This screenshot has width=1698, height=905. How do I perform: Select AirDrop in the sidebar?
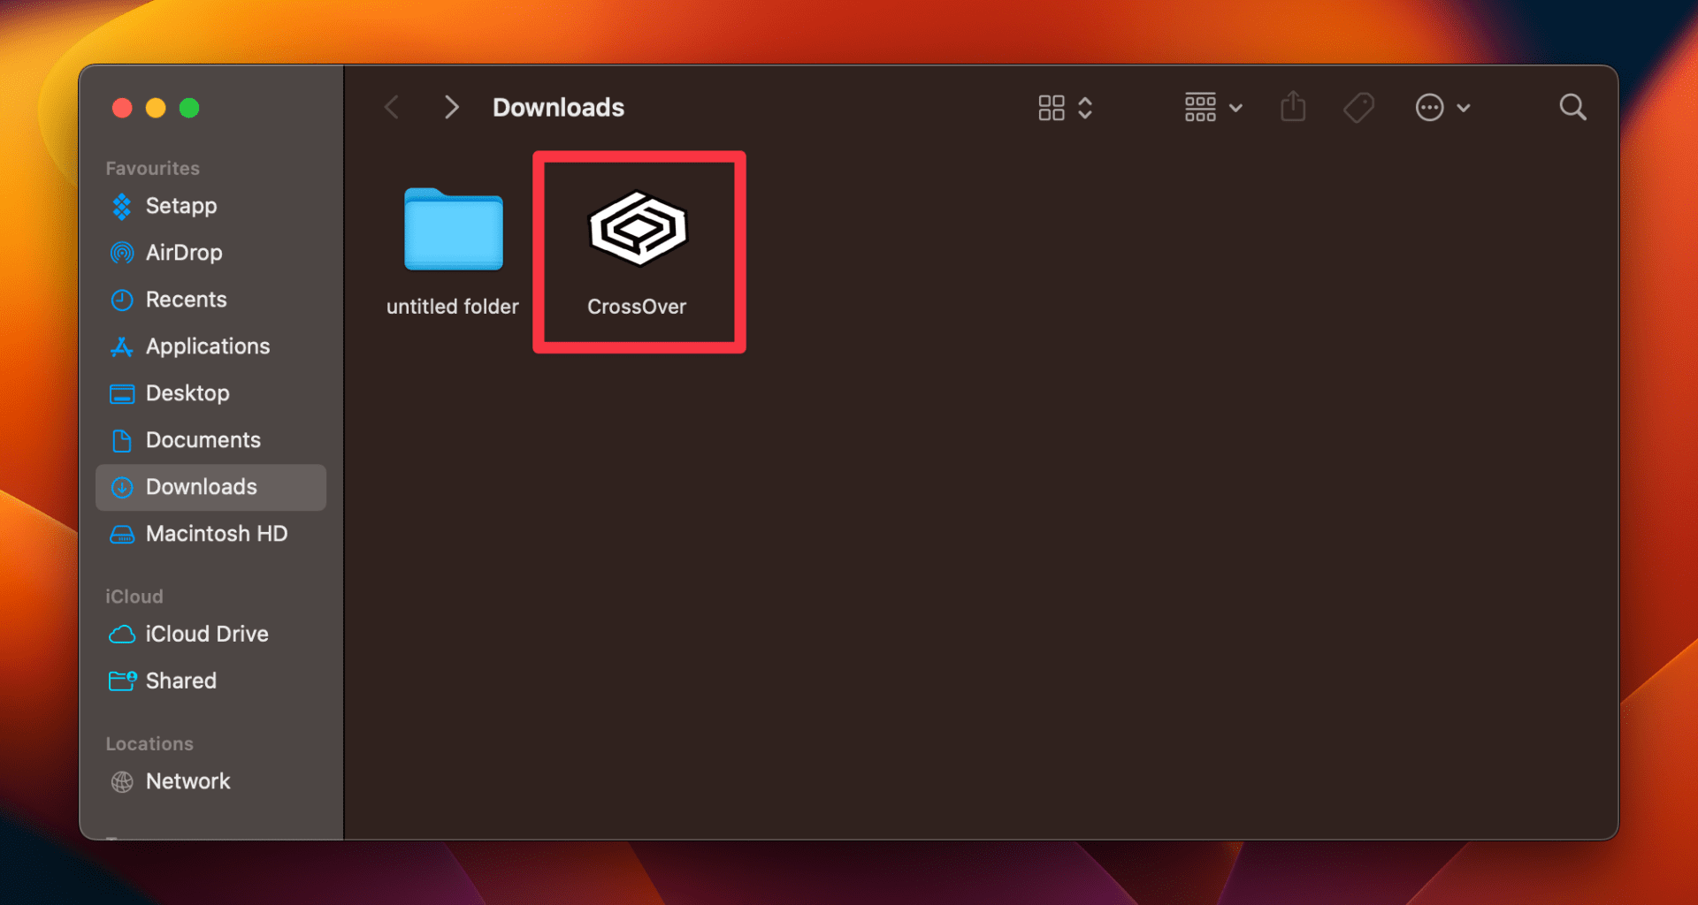184,253
